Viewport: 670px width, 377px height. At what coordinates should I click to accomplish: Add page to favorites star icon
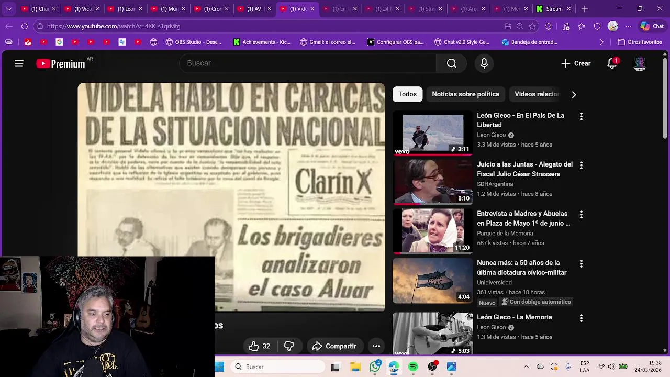pos(533,26)
